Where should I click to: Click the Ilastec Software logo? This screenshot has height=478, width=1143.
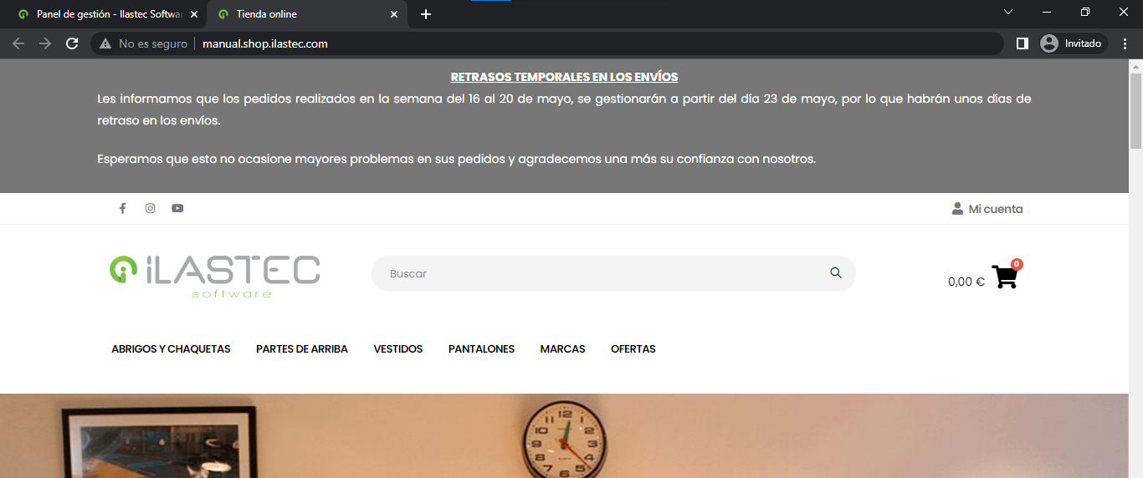click(215, 276)
